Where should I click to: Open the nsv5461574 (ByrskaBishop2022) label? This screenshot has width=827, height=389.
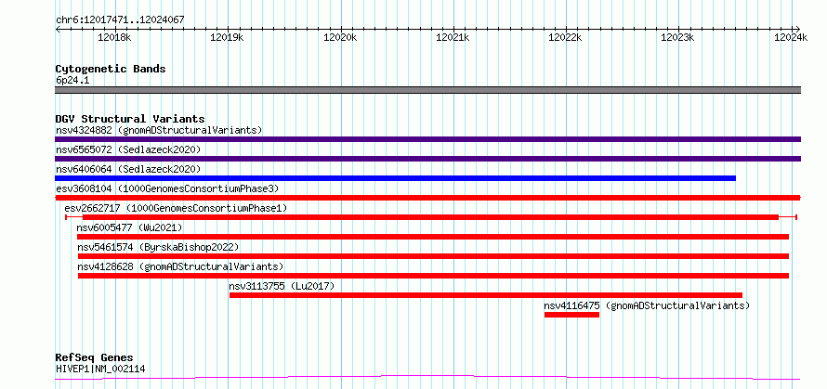click(158, 247)
